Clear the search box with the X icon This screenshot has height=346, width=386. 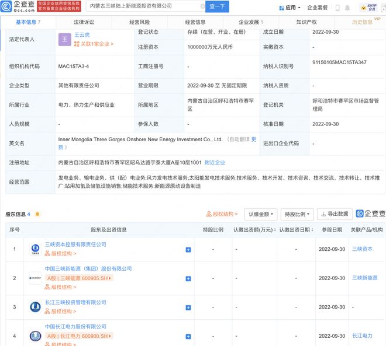click(202, 6)
